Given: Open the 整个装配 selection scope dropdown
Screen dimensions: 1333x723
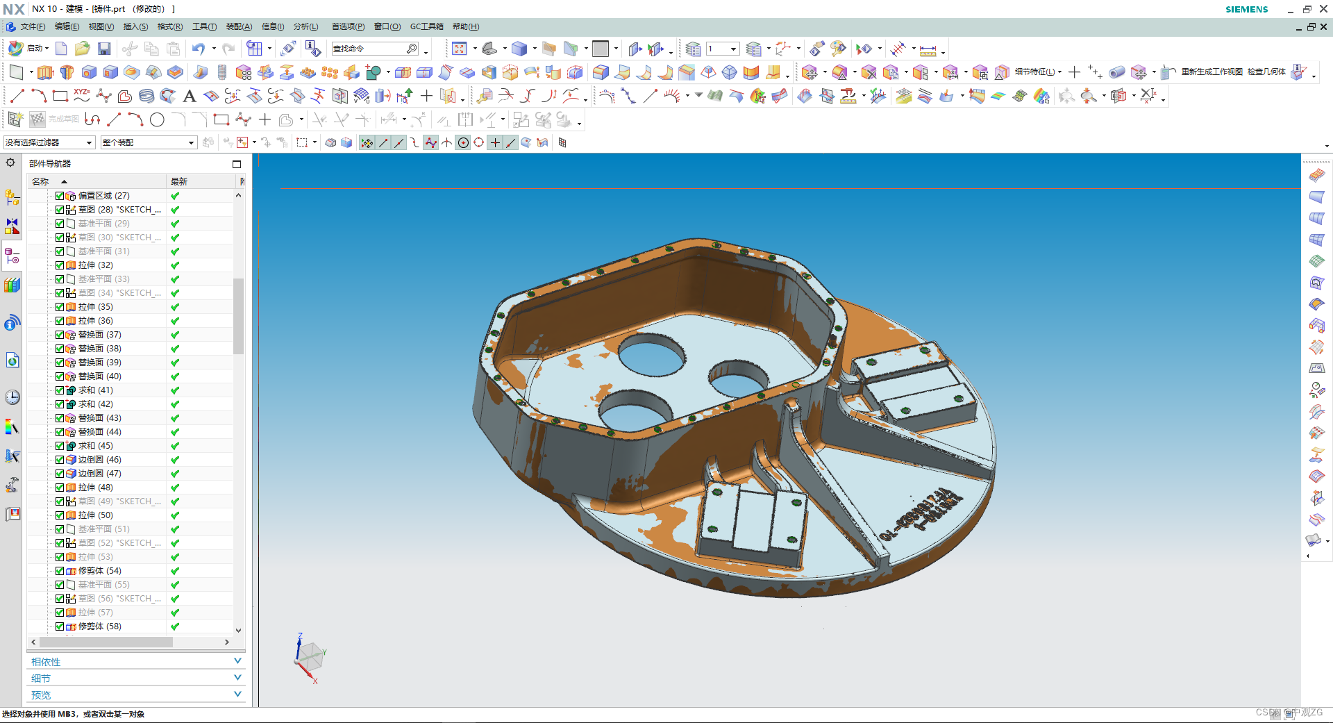Looking at the screenshot, I should click(x=192, y=142).
